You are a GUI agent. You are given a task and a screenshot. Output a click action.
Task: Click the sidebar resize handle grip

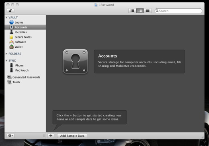44,136
